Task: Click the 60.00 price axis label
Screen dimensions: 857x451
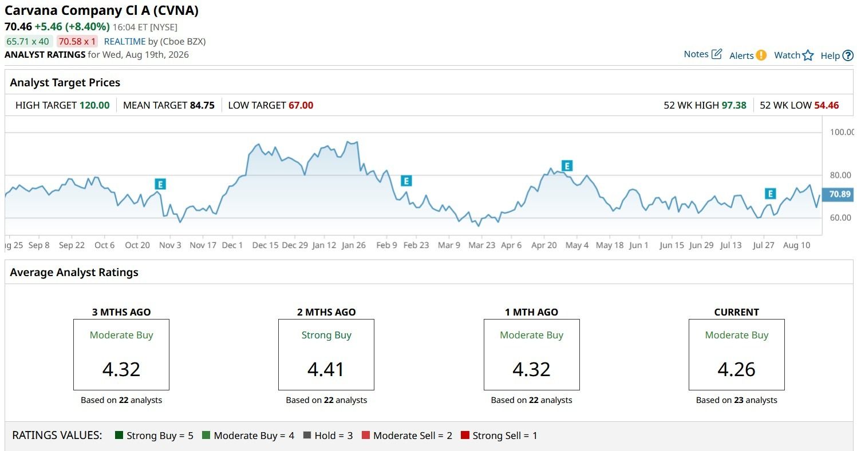Action: 842,218
